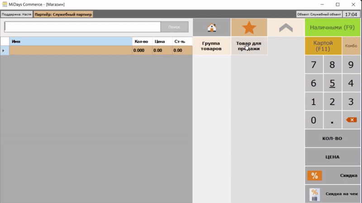Tap the keypad digit 4
This screenshot has height=203, width=362.
click(351, 83)
